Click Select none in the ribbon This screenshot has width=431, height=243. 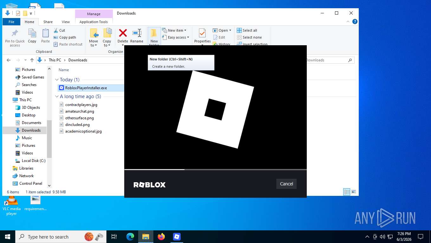[x=249, y=37]
